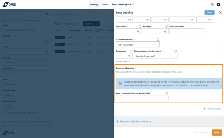Clear the Approved status filter X

42,84
